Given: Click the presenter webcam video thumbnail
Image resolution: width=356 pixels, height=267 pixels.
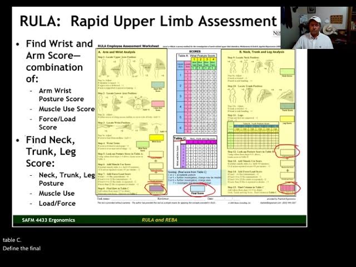Looking at the screenshot, I should [x=318, y=28].
